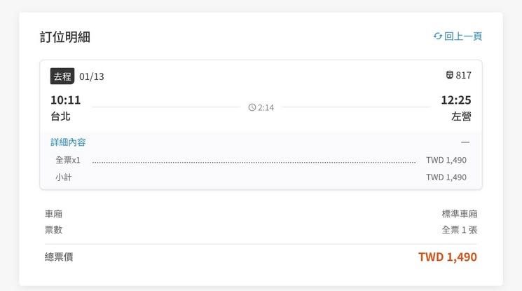Screen dimensions: 522x291
Task: Click the 全票x1 ticket row label
Action: 68,160
